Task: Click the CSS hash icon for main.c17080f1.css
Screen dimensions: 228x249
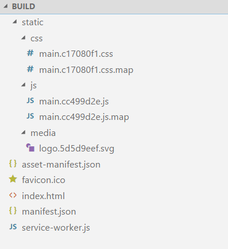Action: pyautogui.click(x=30, y=53)
